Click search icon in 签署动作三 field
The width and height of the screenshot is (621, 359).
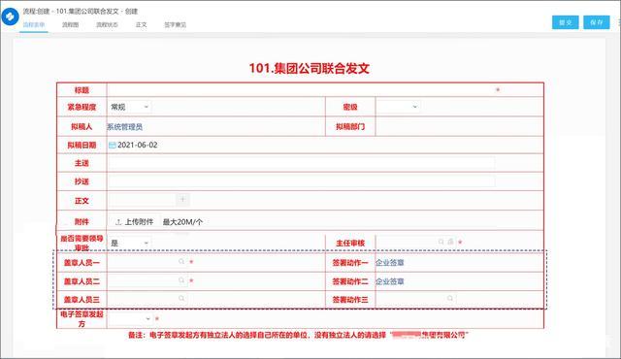click(x=450, y=299)
